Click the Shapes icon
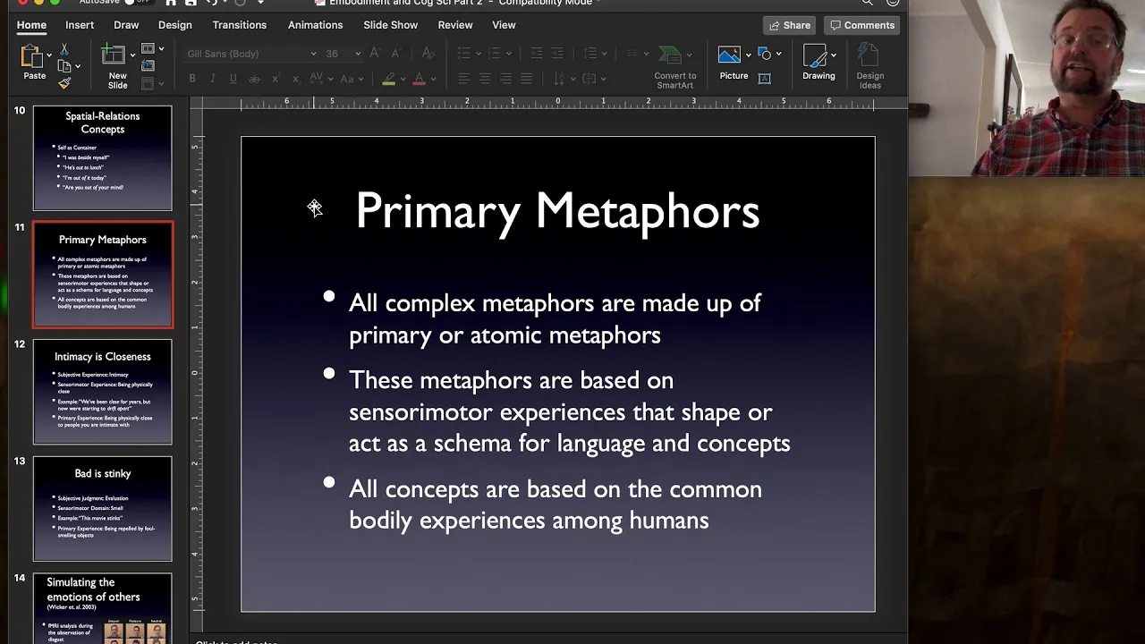Image resolution: width=1145 pixels, height=644 pixels. (x=765, y=54)
